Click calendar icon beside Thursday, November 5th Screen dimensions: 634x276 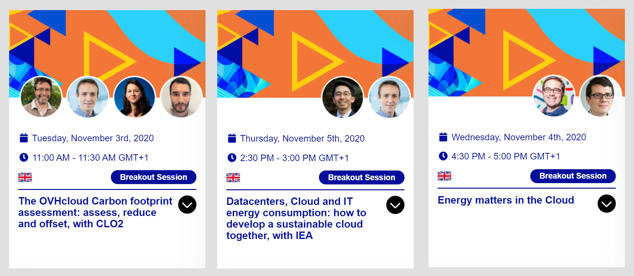(x=232, y=138)
